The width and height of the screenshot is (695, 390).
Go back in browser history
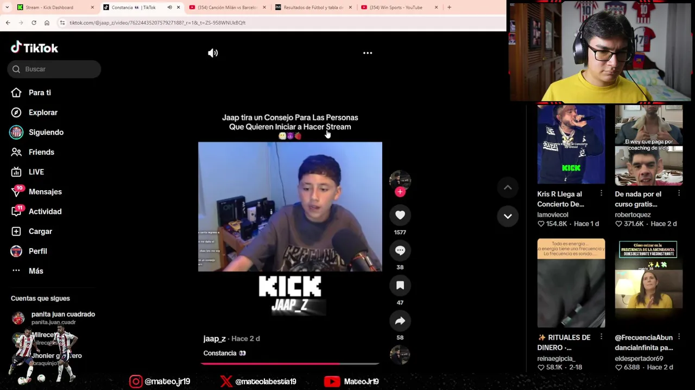coord(8,23)
